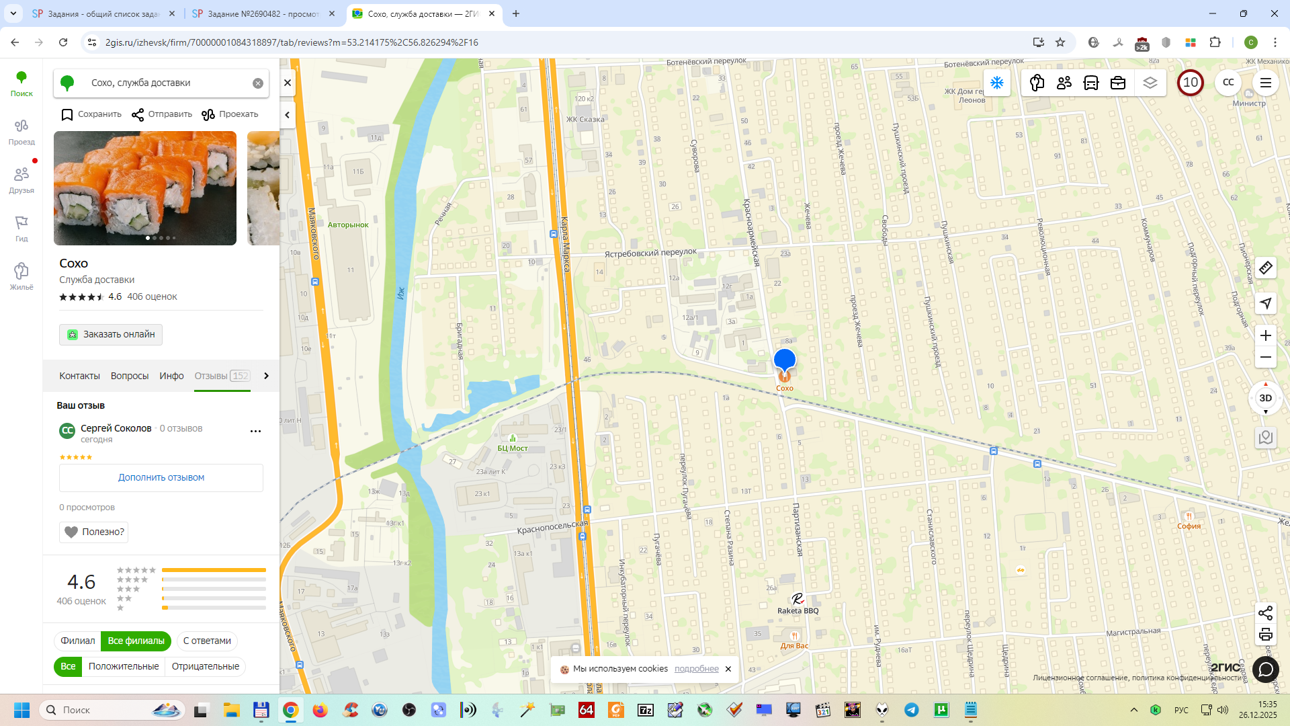
Task: Click the ruler measurement tool icon
Action: tap(1266, 268)
